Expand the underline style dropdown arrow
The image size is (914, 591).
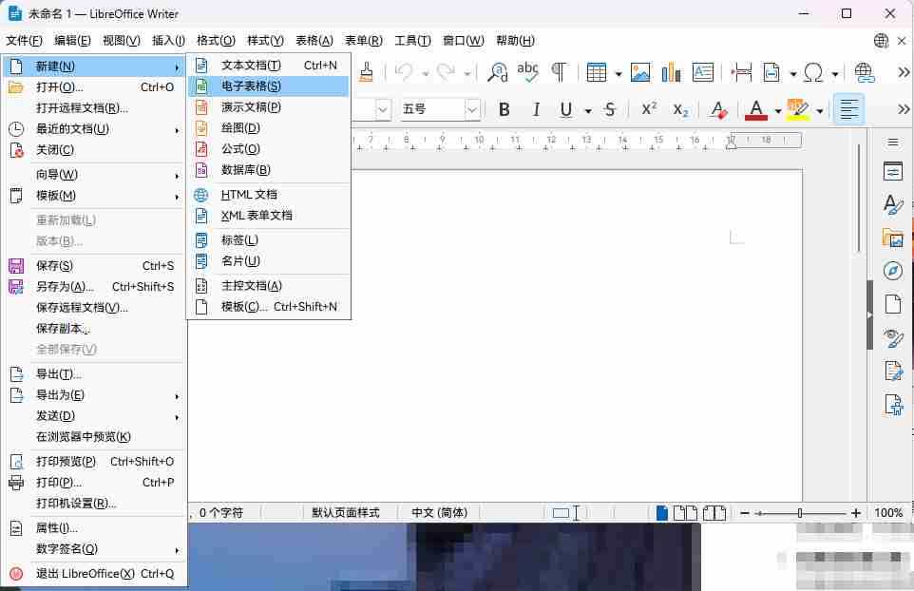[588, 110]
